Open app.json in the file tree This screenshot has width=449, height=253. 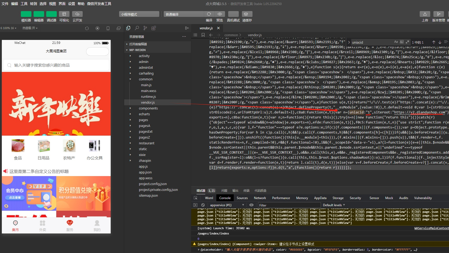point(145,172)
